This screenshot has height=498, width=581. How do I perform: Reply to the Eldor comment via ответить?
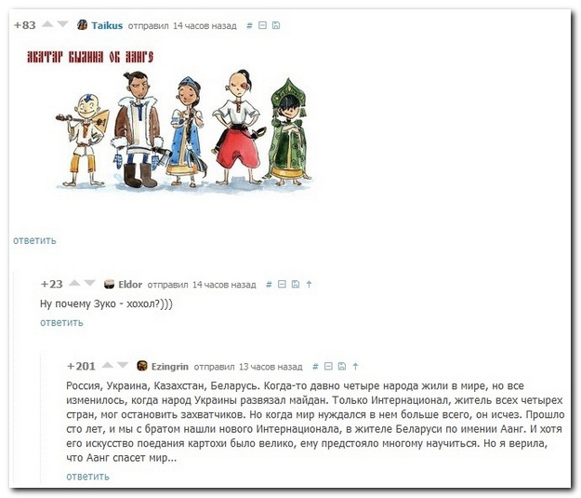tap(61, 322)
